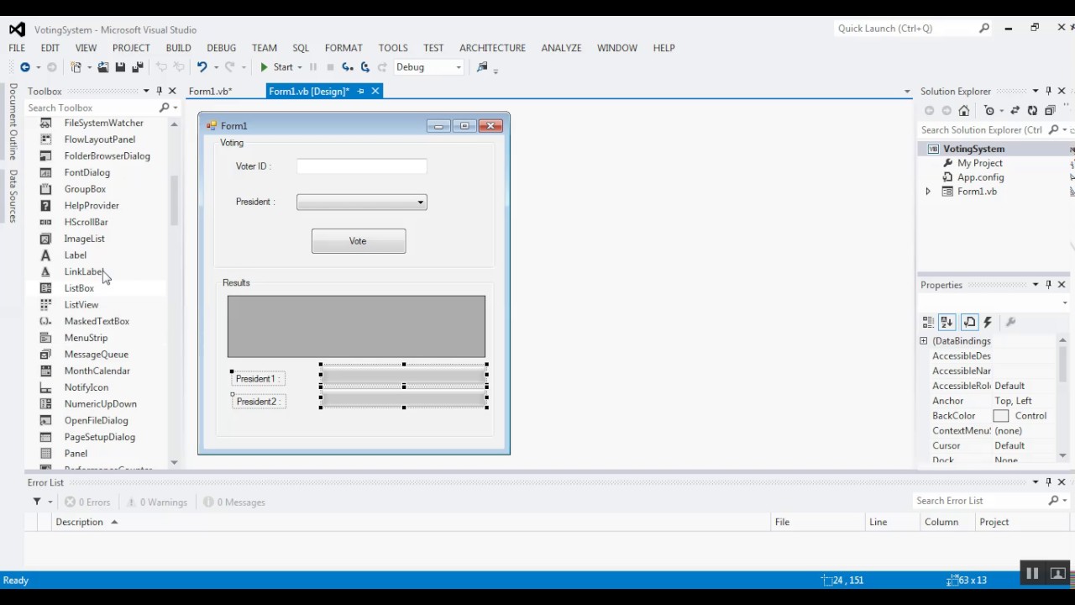1075x605 pixels.
Task: Open the BUILD menu
Action: [178, 48]
